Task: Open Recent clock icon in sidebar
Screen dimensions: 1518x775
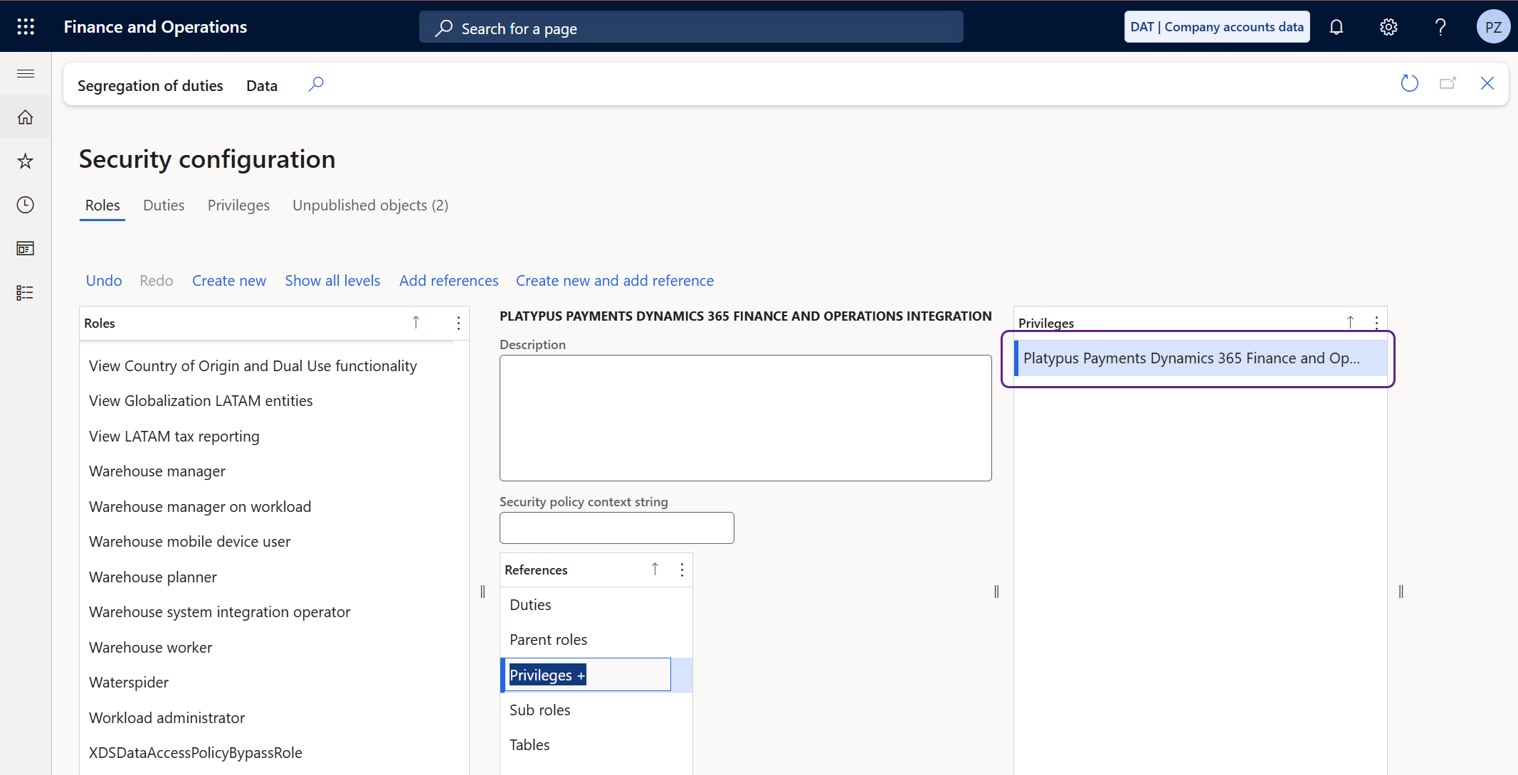Action: (x=26, y=205)
